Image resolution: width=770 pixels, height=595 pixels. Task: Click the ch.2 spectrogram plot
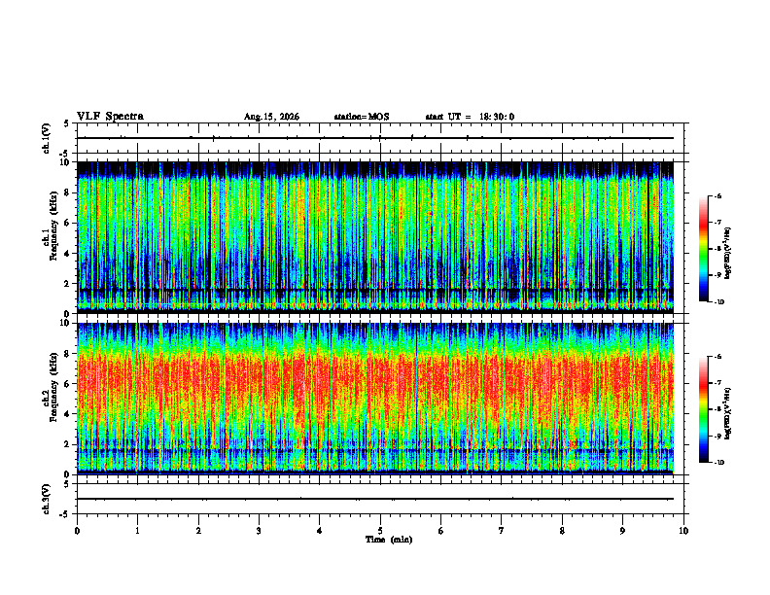click(x=375, y=399)
